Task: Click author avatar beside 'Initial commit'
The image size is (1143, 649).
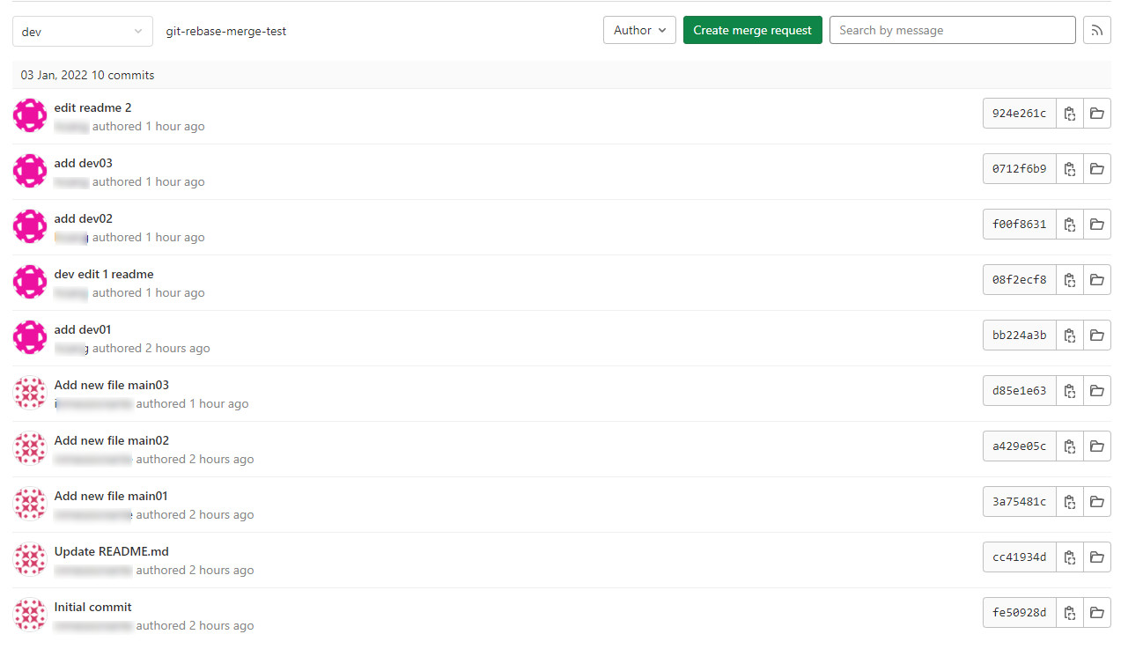Action: coord(30,615)
